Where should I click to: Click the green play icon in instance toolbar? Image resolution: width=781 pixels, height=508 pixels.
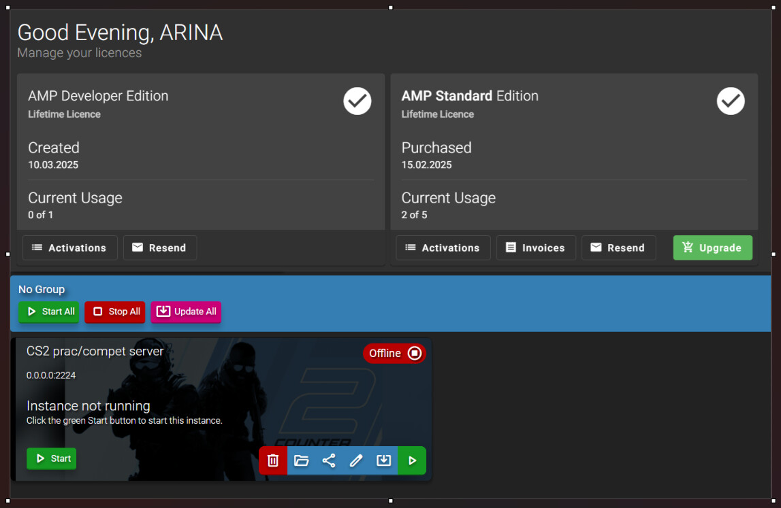[x=412, y=460]
